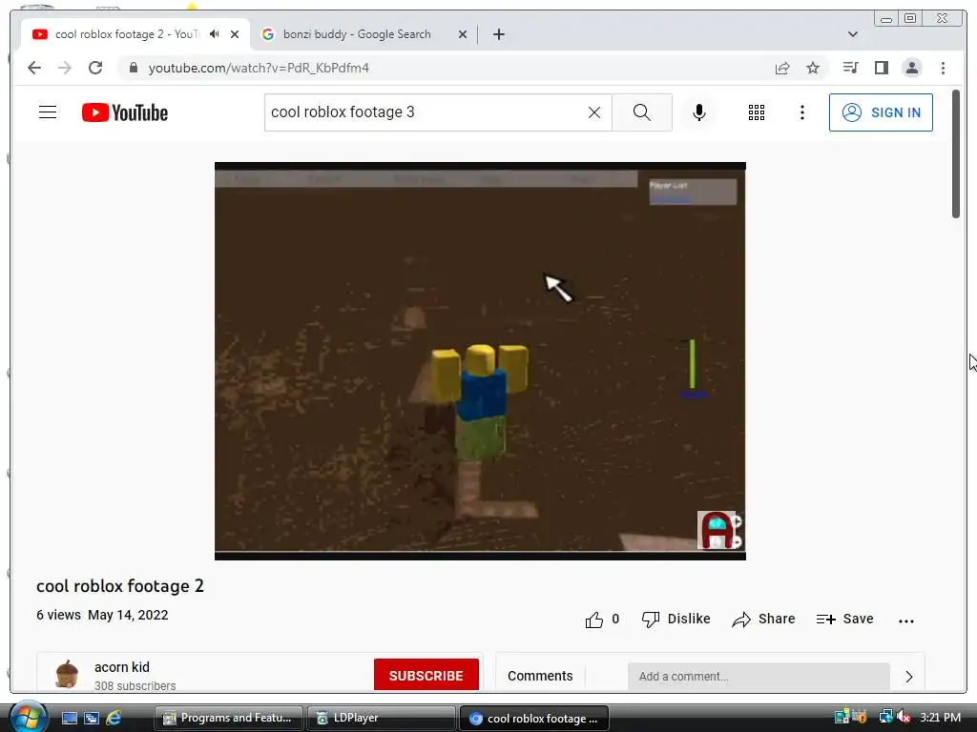Image resolution: width=977 pixels, height=732 pixels.
Task: Open acorn kid channel avatar
Action: [67, 675]
